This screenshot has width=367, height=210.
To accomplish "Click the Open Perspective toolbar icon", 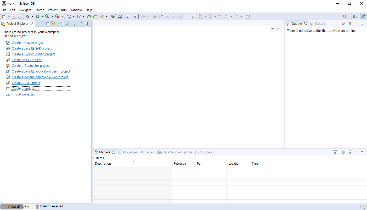I will (355, 16).
